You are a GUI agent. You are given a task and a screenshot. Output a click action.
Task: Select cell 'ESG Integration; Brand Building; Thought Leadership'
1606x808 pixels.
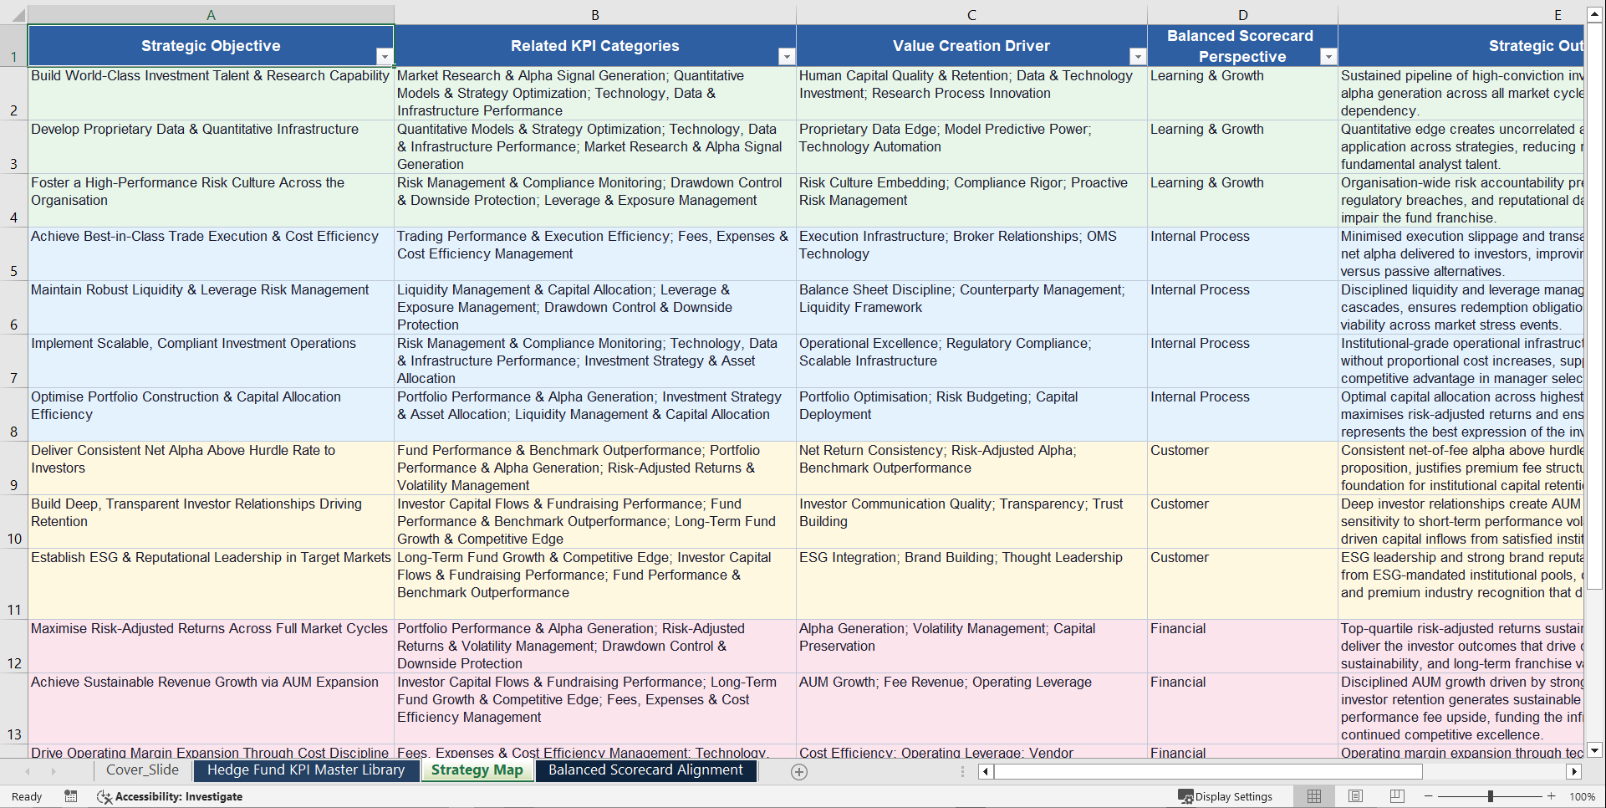pos(971,584)
